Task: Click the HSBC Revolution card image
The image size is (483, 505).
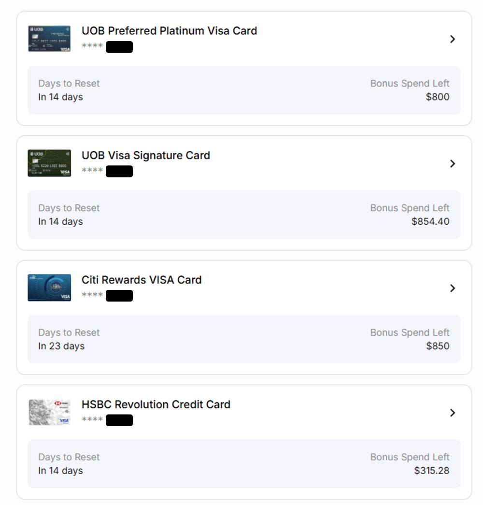Action: [x=49, y=412]
